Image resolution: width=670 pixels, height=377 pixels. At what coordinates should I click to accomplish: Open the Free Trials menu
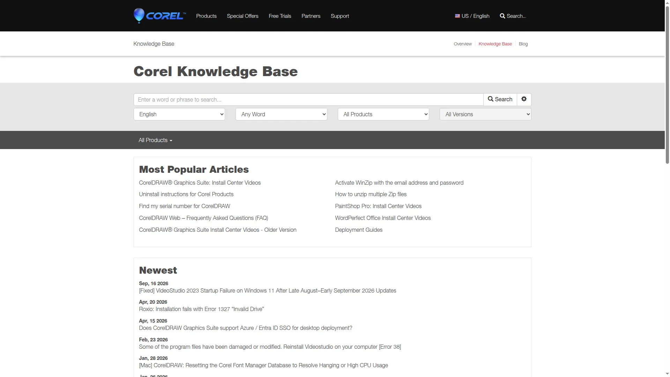pos(280,16)
